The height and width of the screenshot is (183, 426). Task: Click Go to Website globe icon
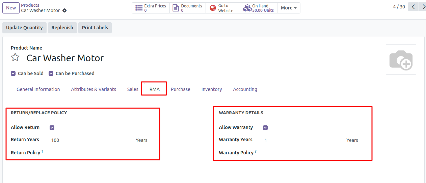pos(213,8)
